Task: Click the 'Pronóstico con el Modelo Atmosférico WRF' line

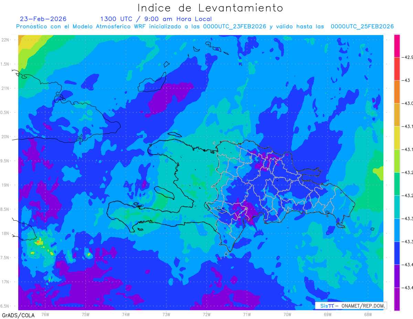Action: pyautogui.click(x=205, y=26)
